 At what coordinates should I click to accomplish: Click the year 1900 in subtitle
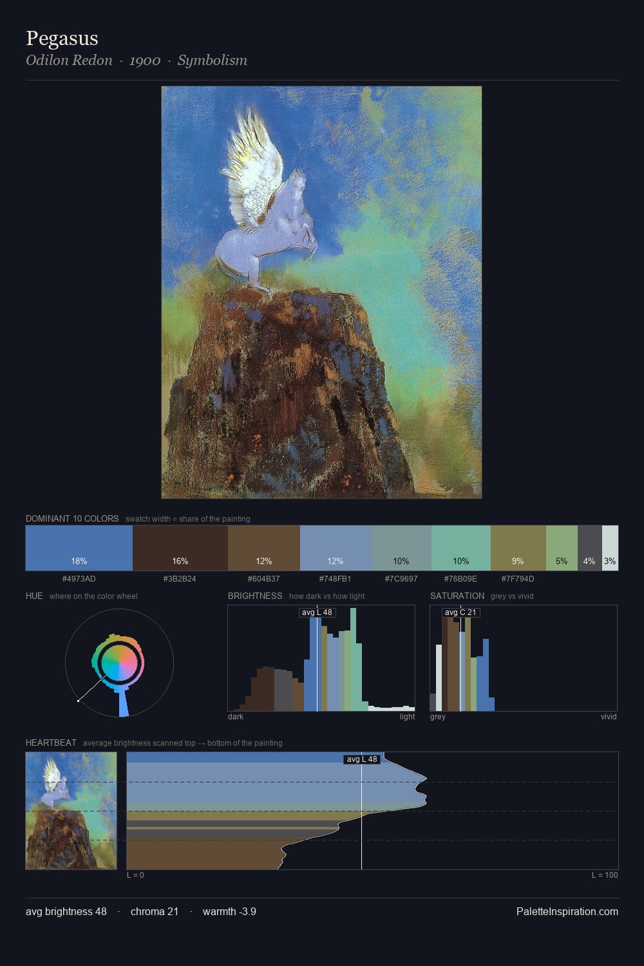[145, 61]
